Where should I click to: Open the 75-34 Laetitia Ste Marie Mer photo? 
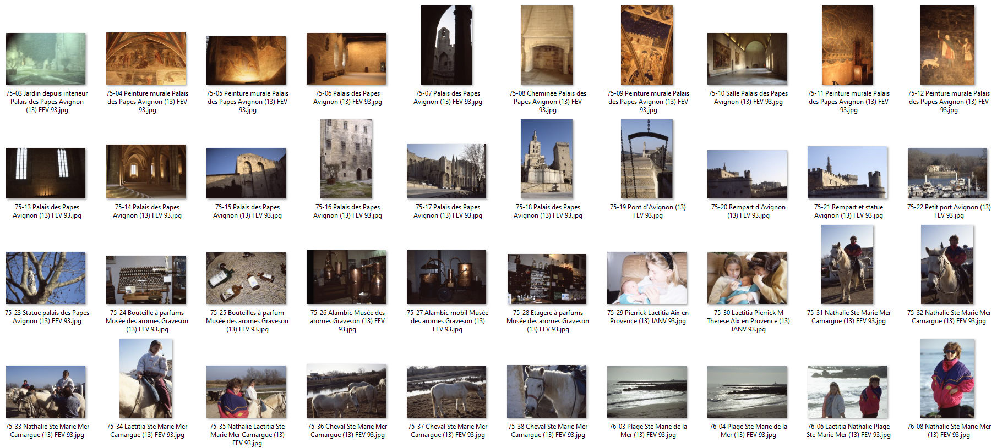click(146, 379)
